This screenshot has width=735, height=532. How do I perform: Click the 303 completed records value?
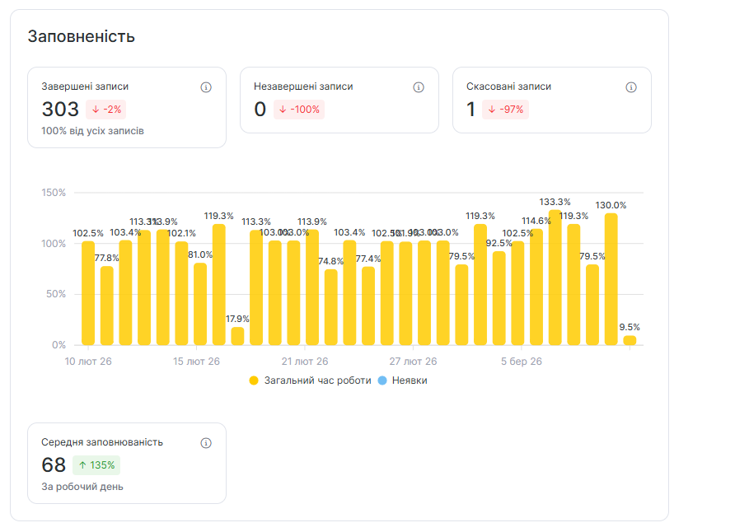[x=60, y=110]
